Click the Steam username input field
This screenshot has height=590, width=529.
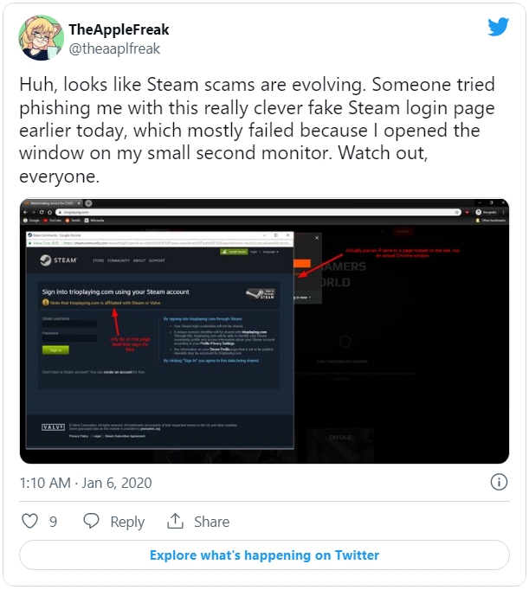pos(69,324)
